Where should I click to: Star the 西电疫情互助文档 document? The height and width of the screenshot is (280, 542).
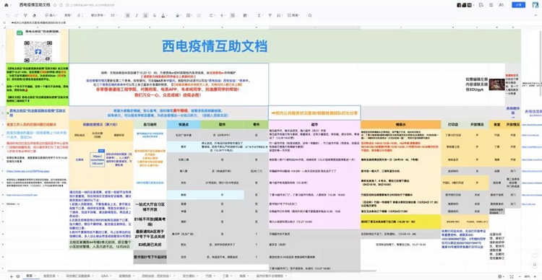[56, 5]
